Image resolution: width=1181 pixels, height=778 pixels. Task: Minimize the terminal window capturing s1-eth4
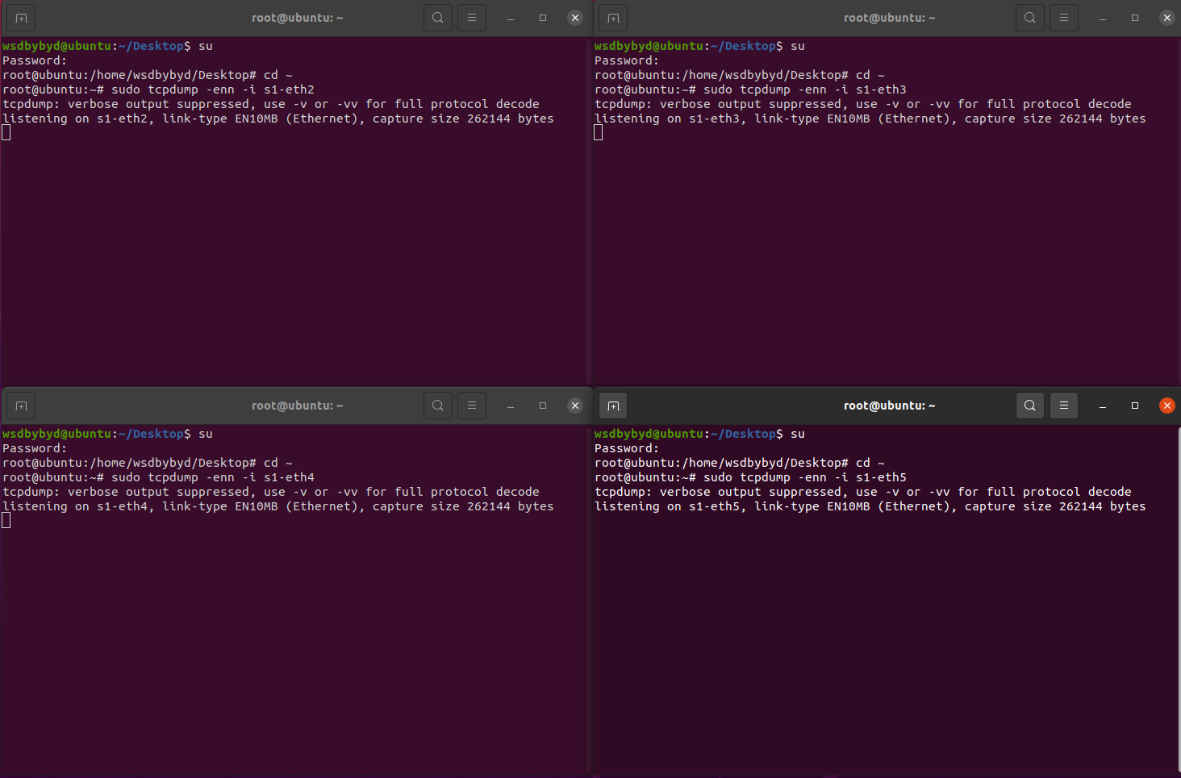point(511,406)
